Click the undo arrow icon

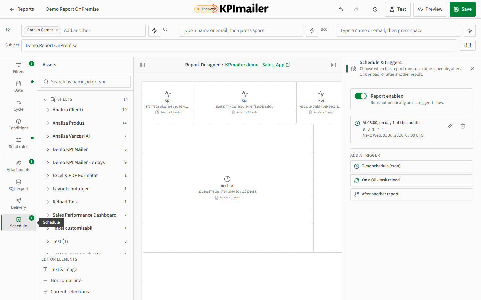[341, 9]
